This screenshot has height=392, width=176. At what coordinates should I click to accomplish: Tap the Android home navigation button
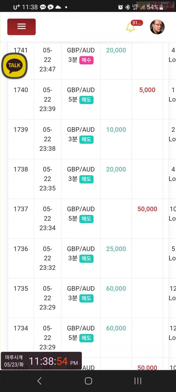pyautogui.click(x=88, y=381)
